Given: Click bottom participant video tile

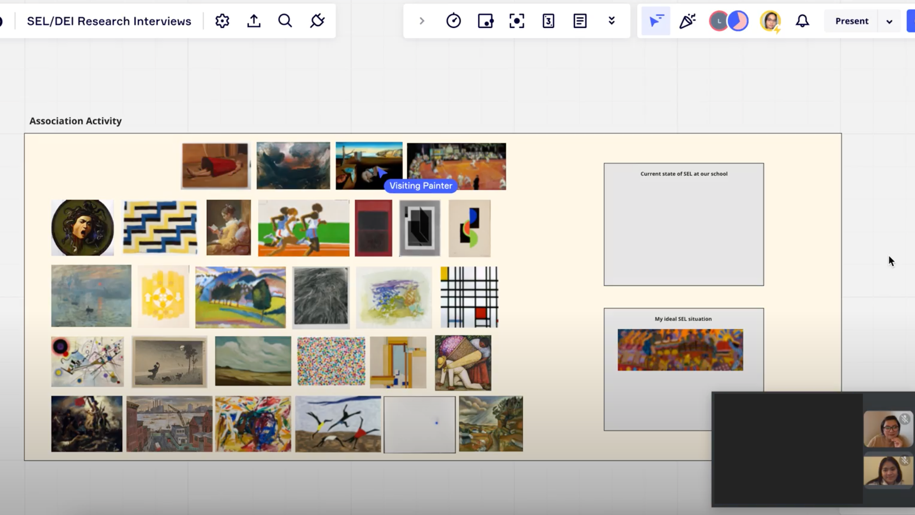Looking at the screenshot, I should [888, 470].
